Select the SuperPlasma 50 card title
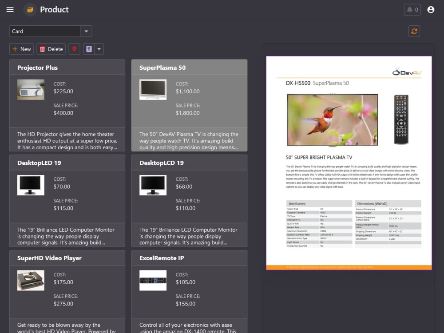The width and height of the screenshot is (444, 333). point(163,67)
